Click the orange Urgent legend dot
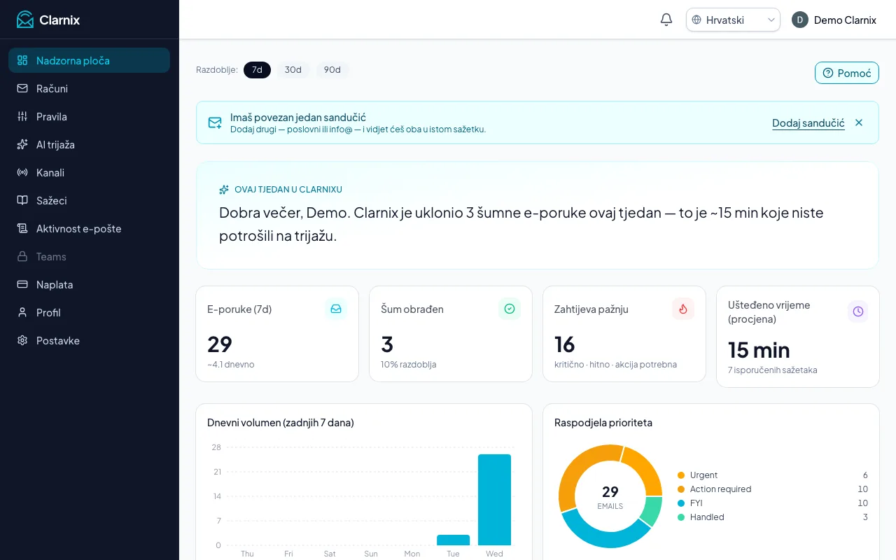Screen dimensions: 896x560 click(x=681, y=475)
